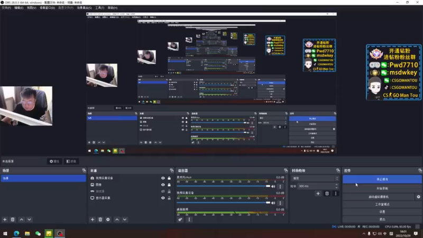Decrease transition duration with down stepper

pyautogui.click(x=336, y=188)
